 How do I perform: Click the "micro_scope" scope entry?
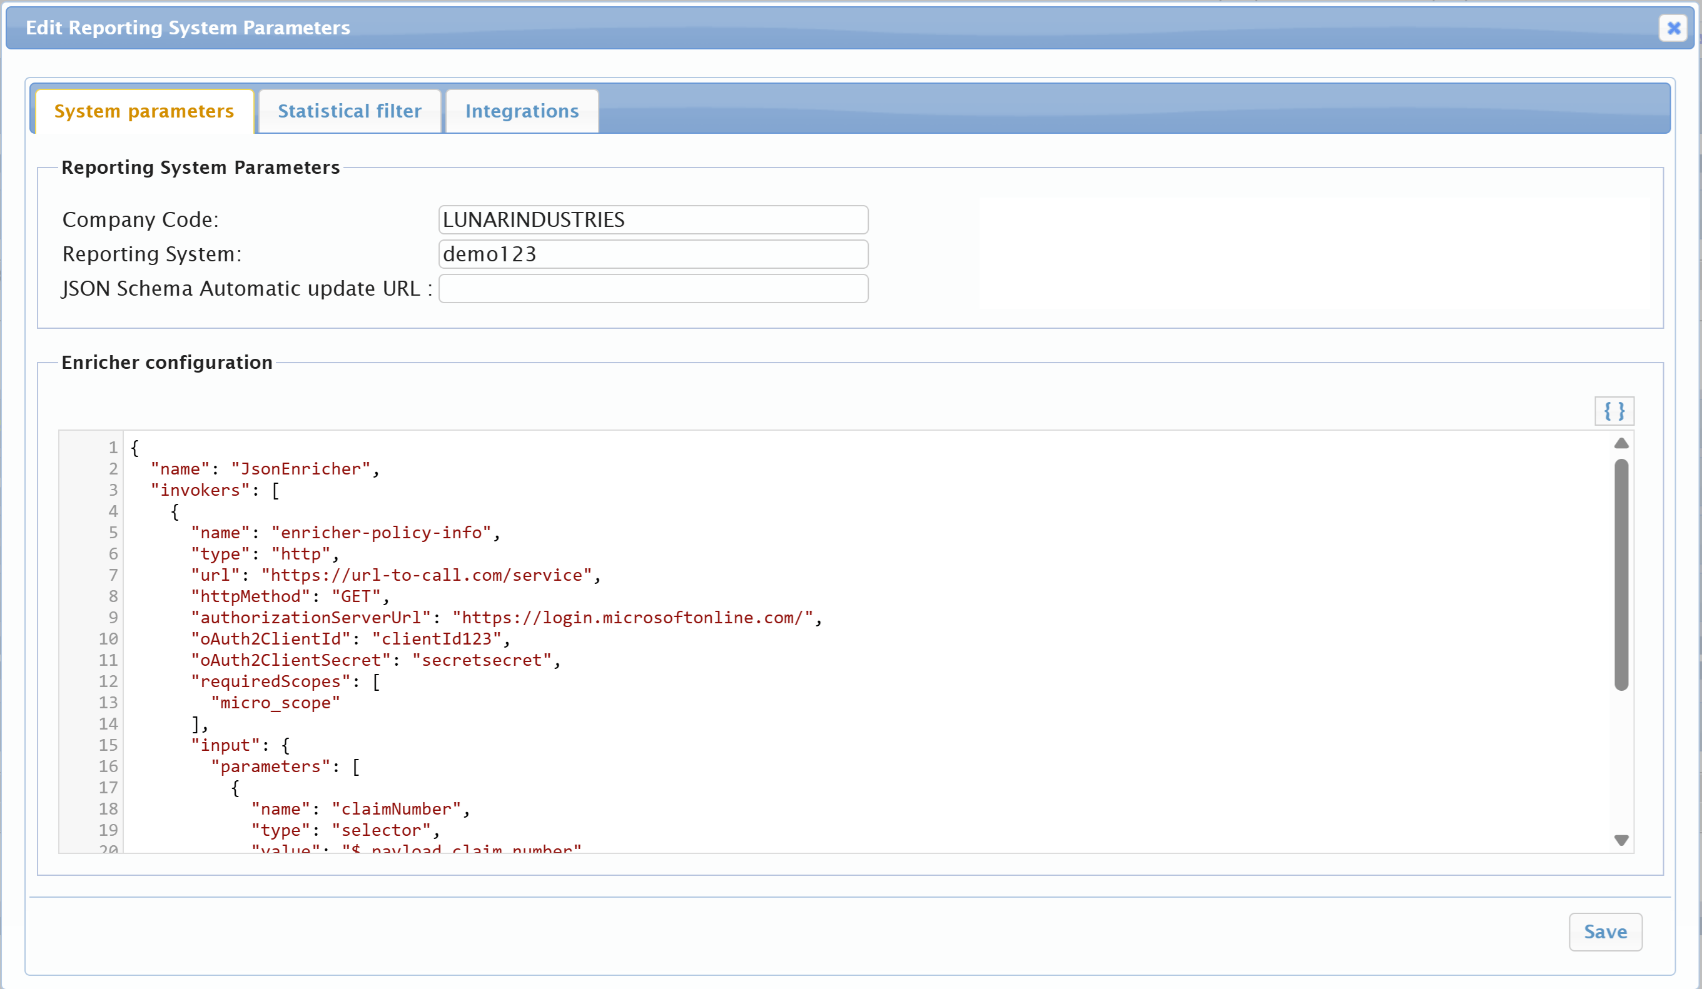276,703
